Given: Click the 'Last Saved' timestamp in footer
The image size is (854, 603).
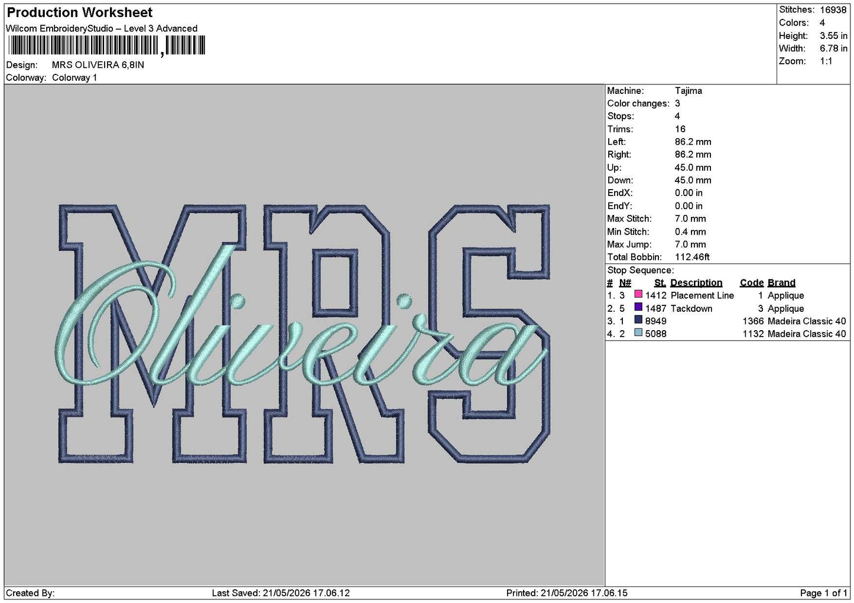Looking at the screenshot, I should coord(281,593).
